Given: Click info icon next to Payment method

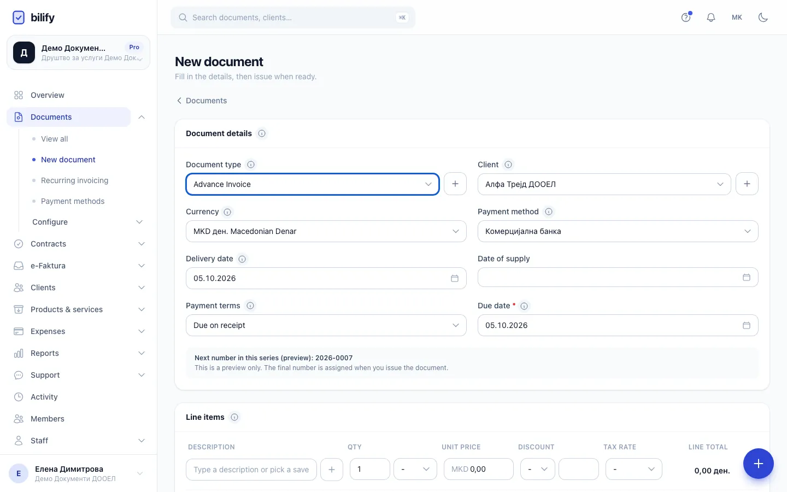Looking at the screenshot, I should (x=549, y=212).
